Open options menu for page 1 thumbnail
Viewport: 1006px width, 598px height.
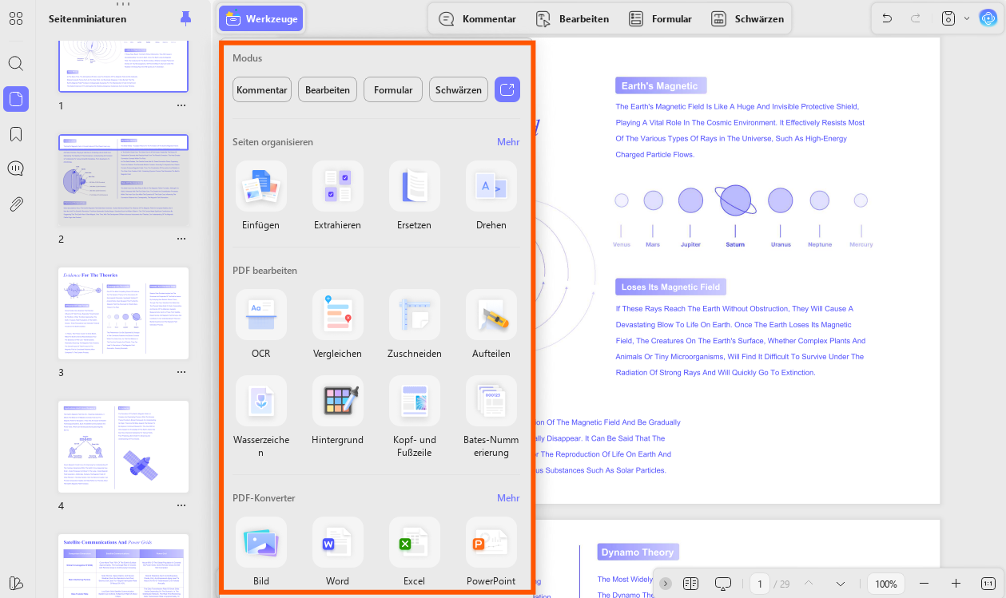[181, 105]
